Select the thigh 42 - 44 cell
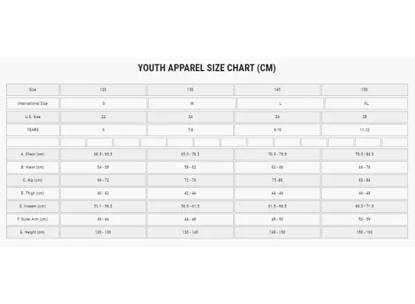This screenshot has width=415, height=304. (x=190, y=193)
